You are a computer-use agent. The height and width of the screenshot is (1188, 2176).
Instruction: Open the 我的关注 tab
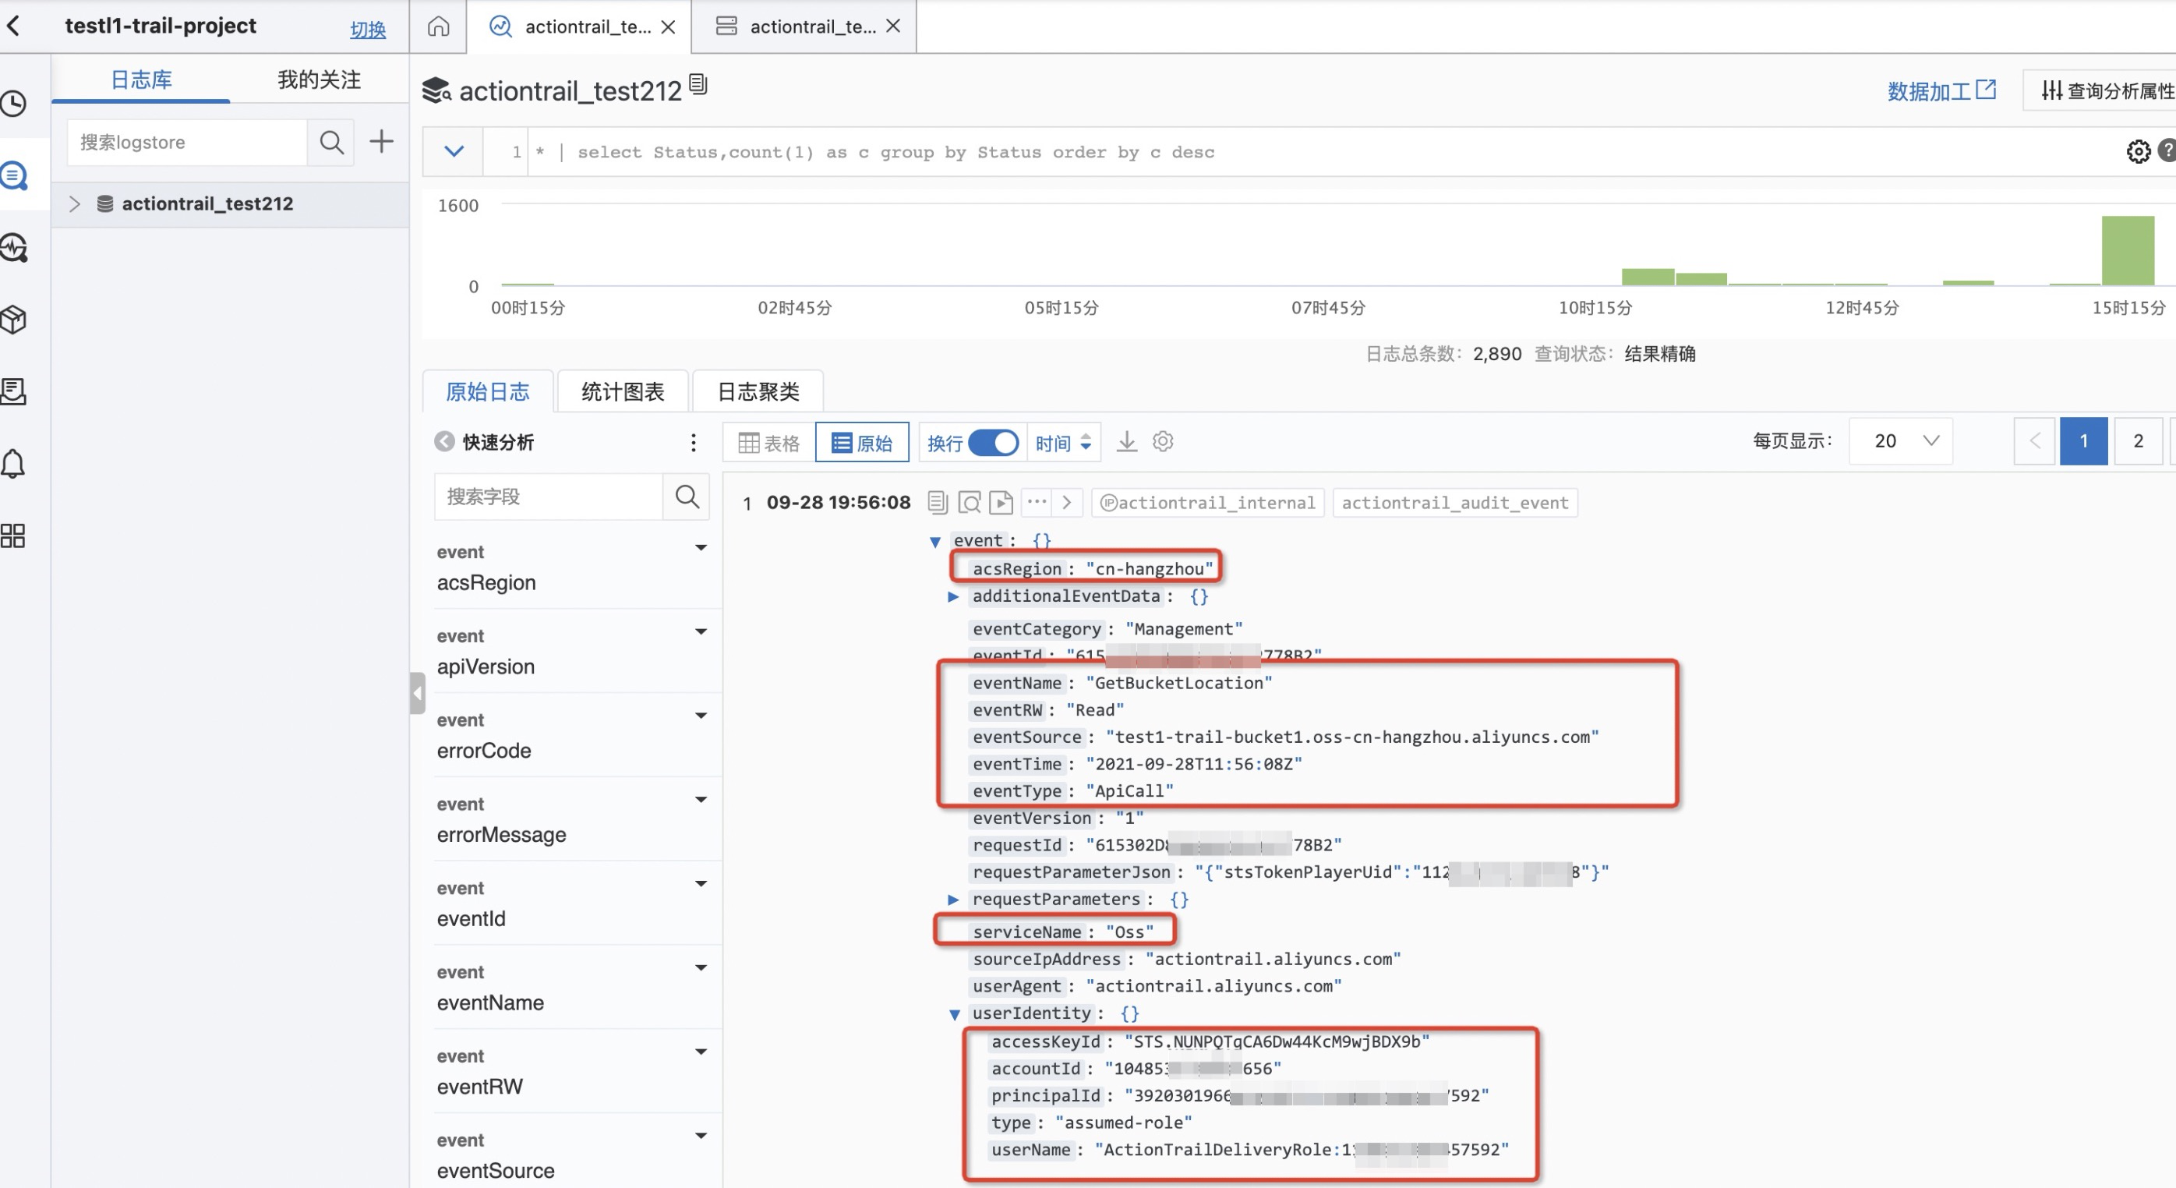[319, 80]
